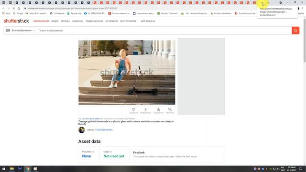
Task: Click the browser back arrow
Action: pos(3,9)
